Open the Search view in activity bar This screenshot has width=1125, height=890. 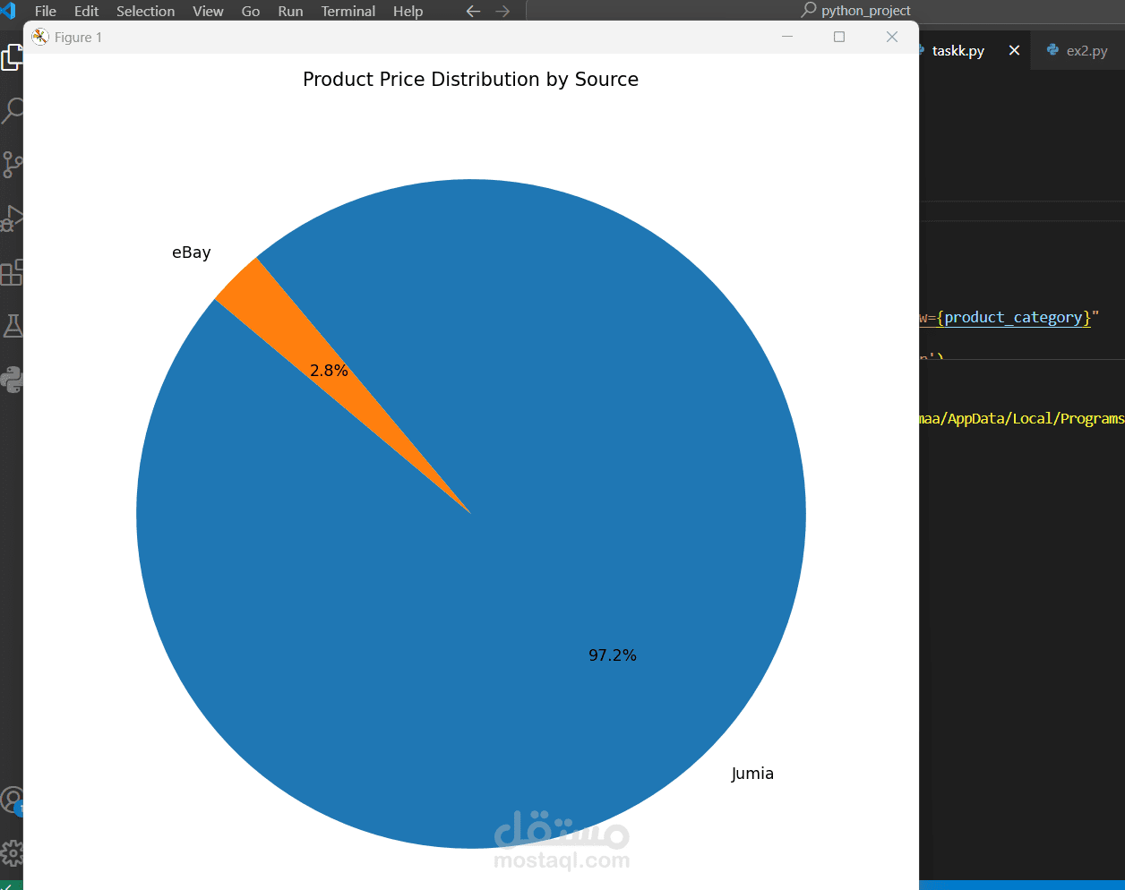click(12, 111)
